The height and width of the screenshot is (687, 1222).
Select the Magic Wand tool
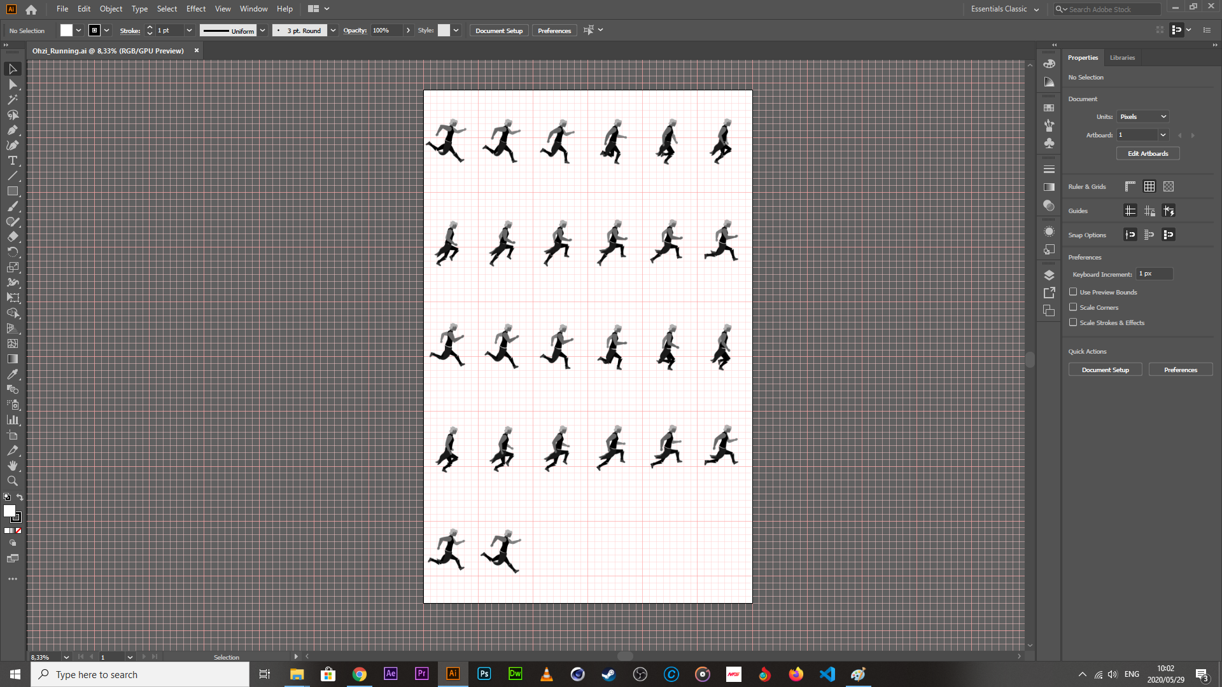point(12,99)
